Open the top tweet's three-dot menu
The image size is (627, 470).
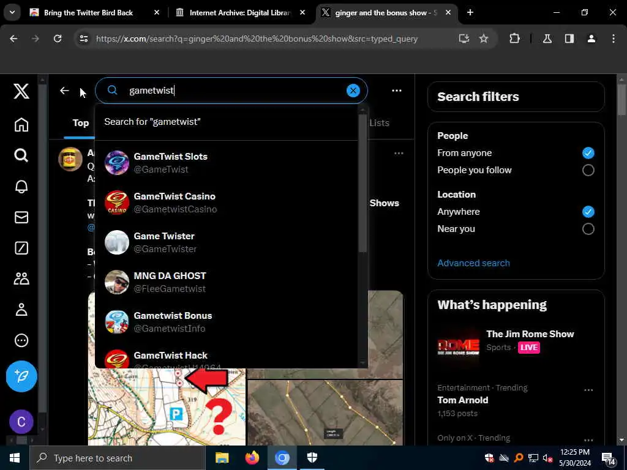click(x=399, y=153)
